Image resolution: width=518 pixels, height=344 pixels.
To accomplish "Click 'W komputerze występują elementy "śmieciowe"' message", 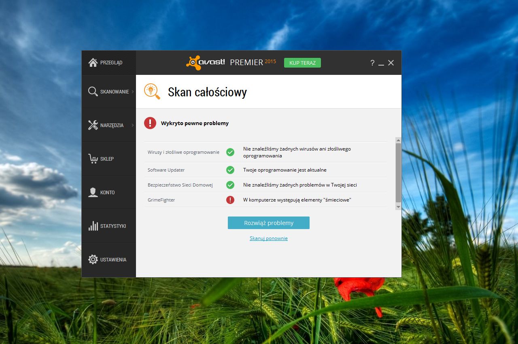I will [297, 200].
